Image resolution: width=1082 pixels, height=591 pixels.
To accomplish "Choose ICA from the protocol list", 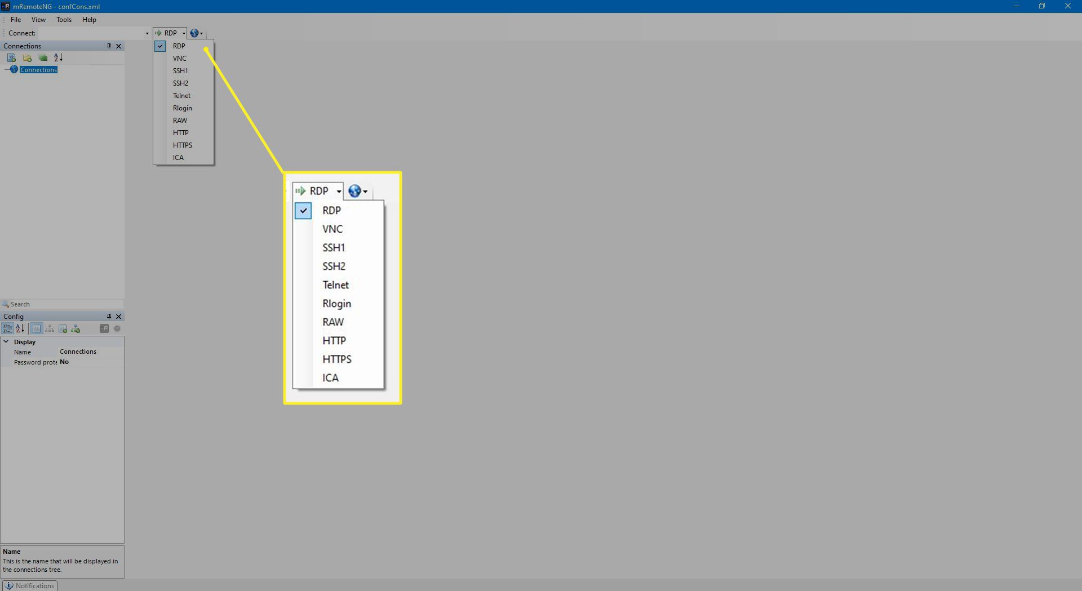I will click(x=184, y=158).
